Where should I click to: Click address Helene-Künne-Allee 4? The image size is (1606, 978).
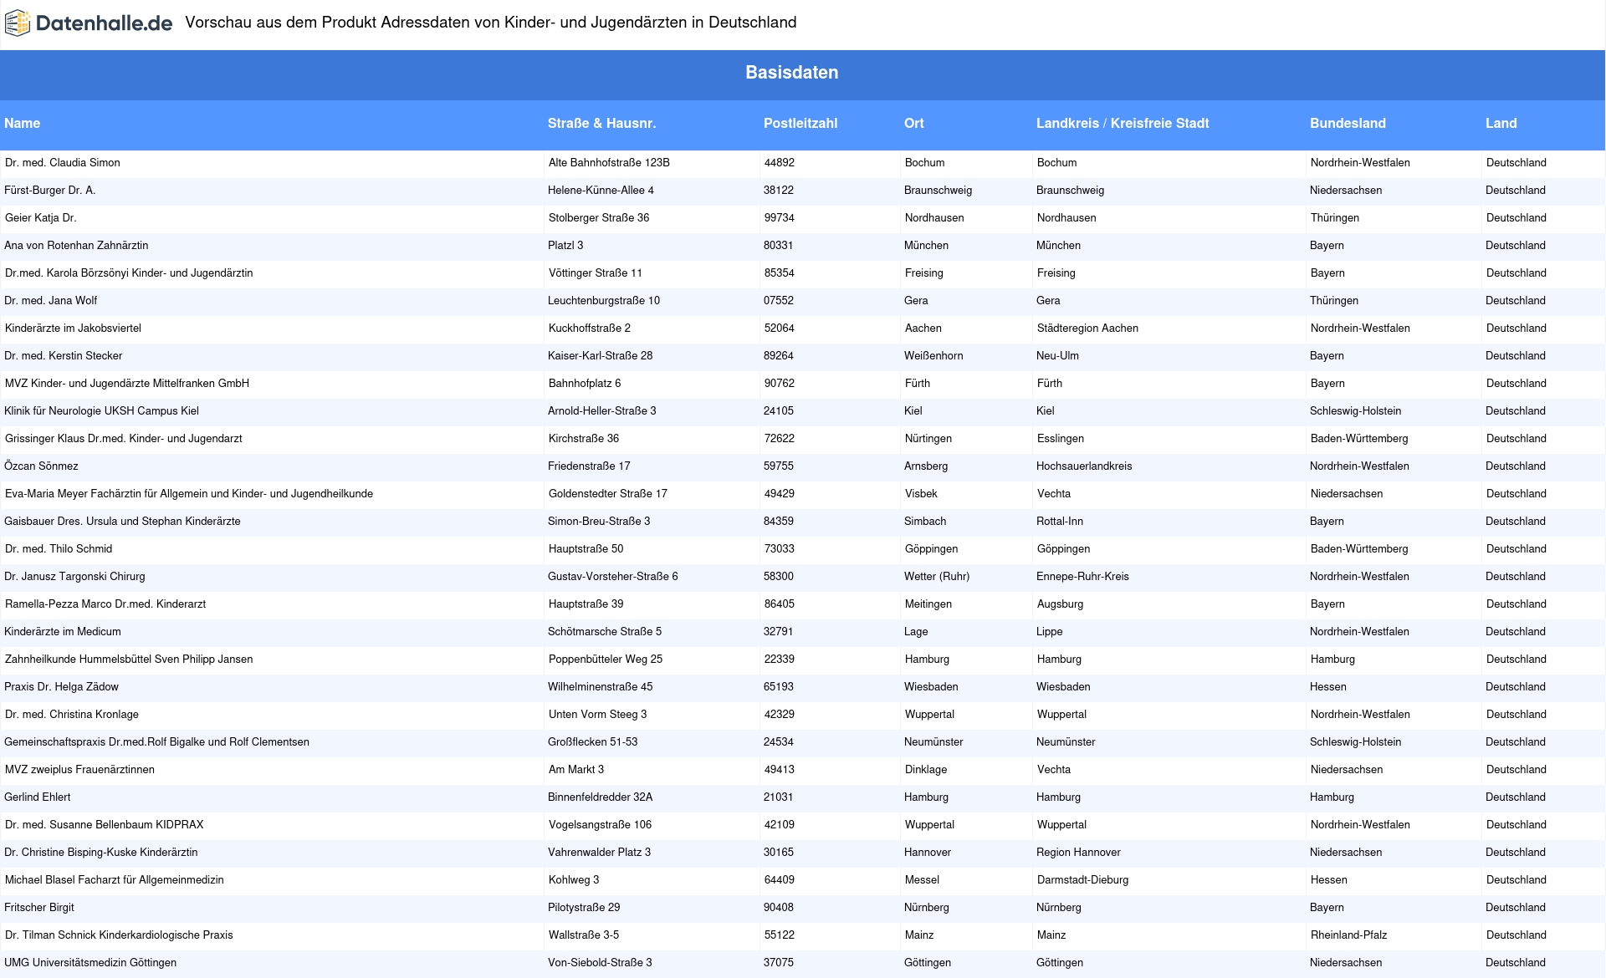pos(601,191)
